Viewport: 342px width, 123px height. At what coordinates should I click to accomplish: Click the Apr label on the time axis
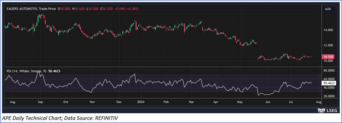point(216,102)
